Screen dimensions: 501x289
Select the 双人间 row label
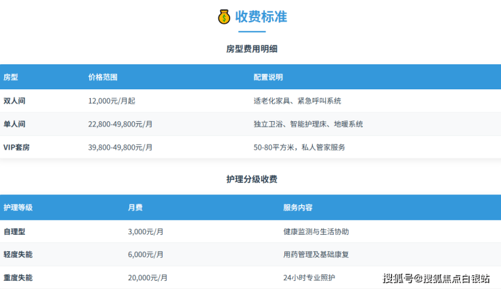[x=15, y=101]
